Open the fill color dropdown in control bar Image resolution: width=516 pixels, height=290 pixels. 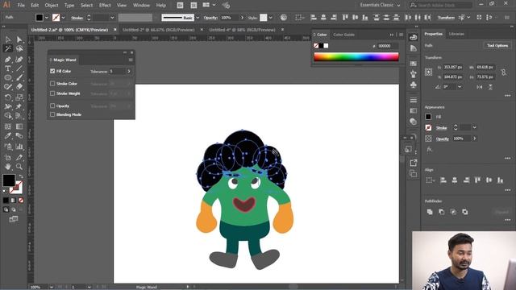(x=47, y=18)
